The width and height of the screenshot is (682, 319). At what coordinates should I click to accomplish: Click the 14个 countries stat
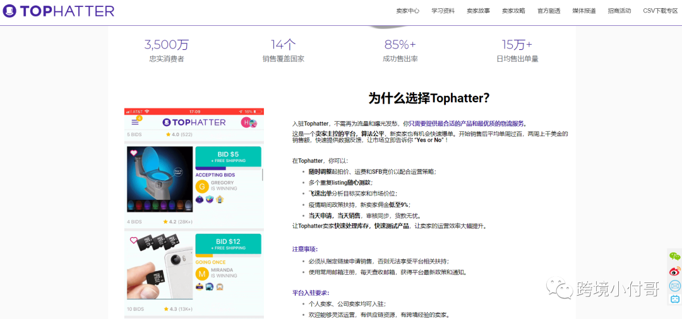pyautogui.click(x=283, y=51)
